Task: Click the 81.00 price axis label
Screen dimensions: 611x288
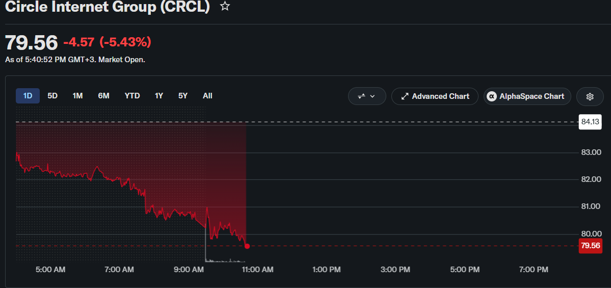Action: (x=591, y=206)
